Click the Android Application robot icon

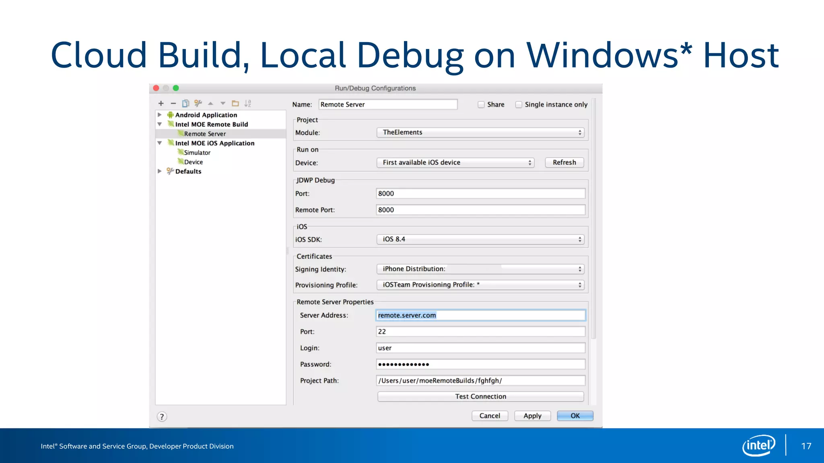click(x=171, y=115)
